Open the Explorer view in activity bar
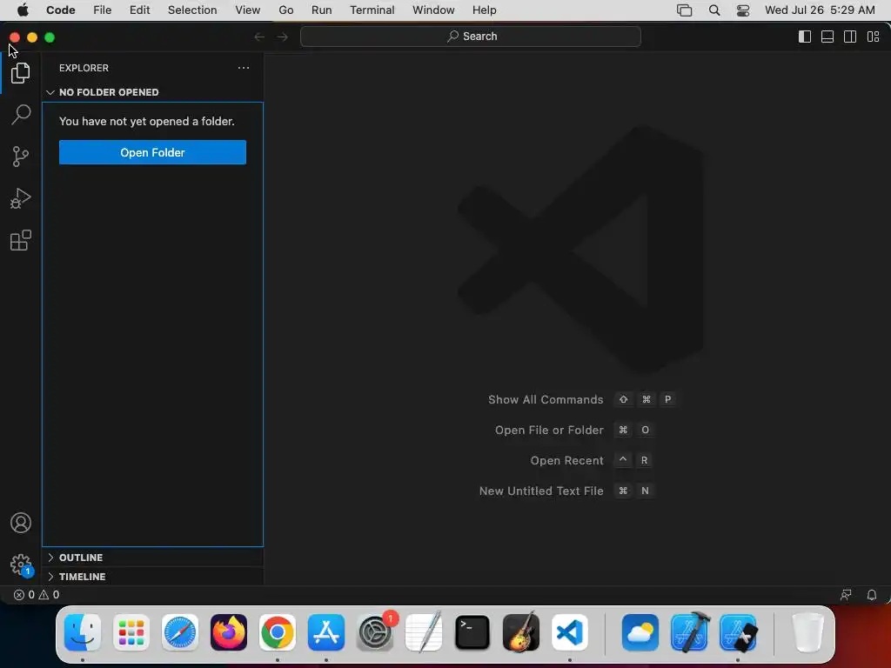Screen dimensions: 891x668 tap(21, 73)
